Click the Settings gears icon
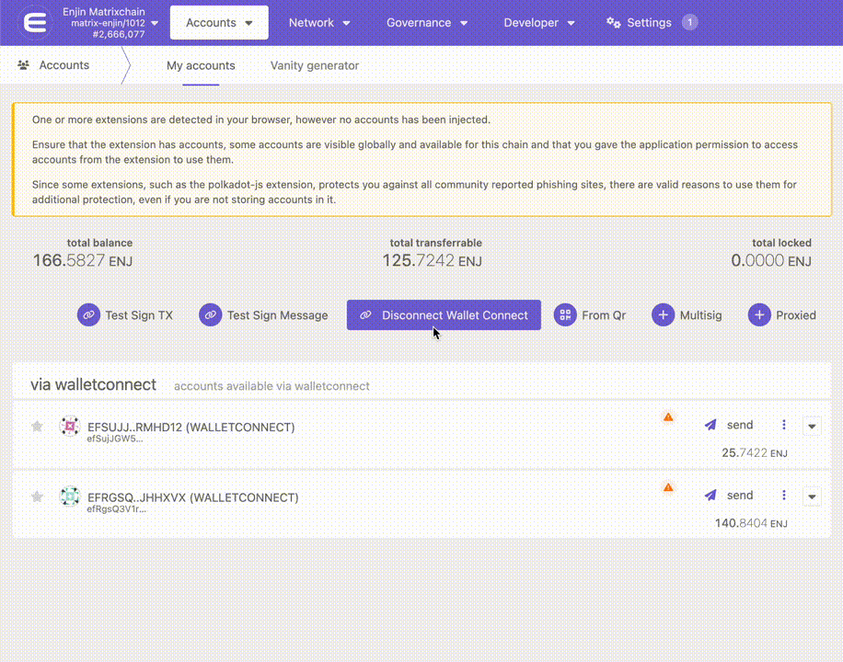Screen dimensions: 843x662 click(614, 23)
